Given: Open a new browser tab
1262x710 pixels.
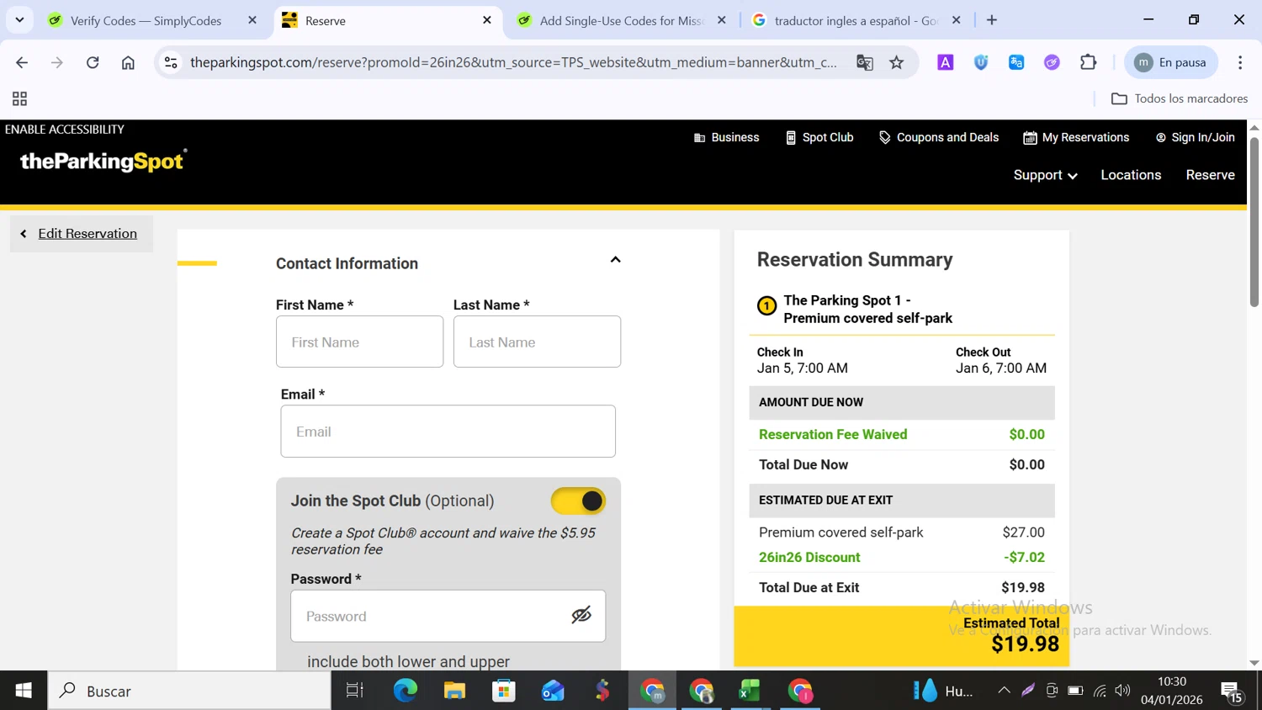Looking at the screenshot, I should [x=992, y=20].
